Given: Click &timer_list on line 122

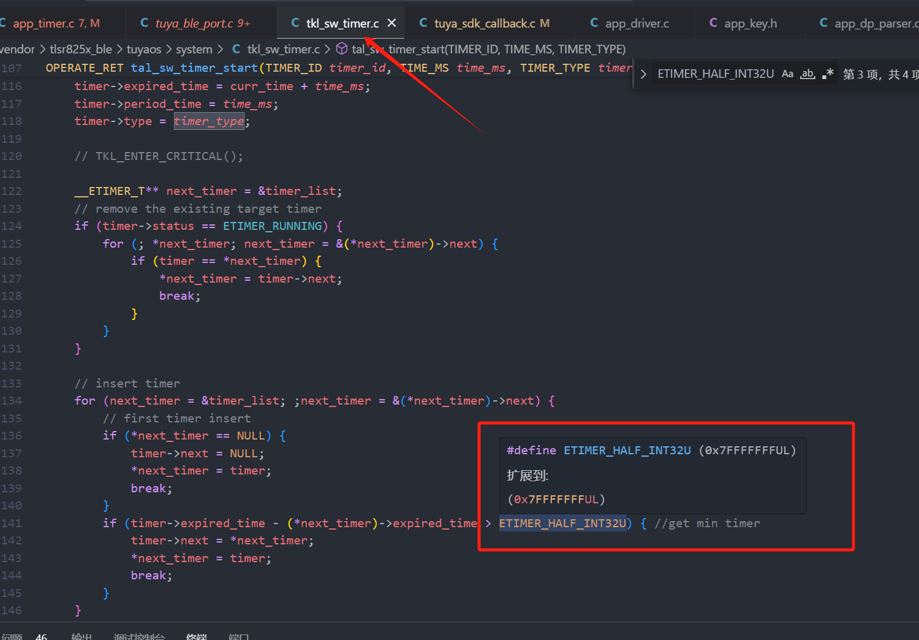Looking at the screenshot, I should click(297, 191).
